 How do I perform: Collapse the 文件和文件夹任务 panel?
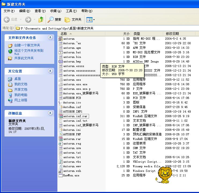pos(50,38)
